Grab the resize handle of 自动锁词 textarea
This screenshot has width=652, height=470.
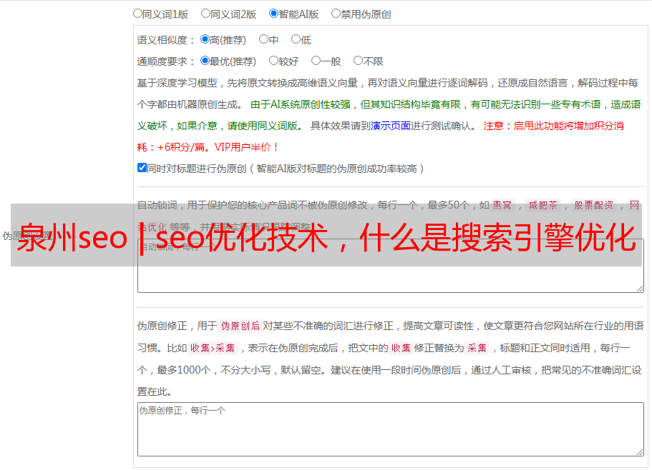point(640,289)
